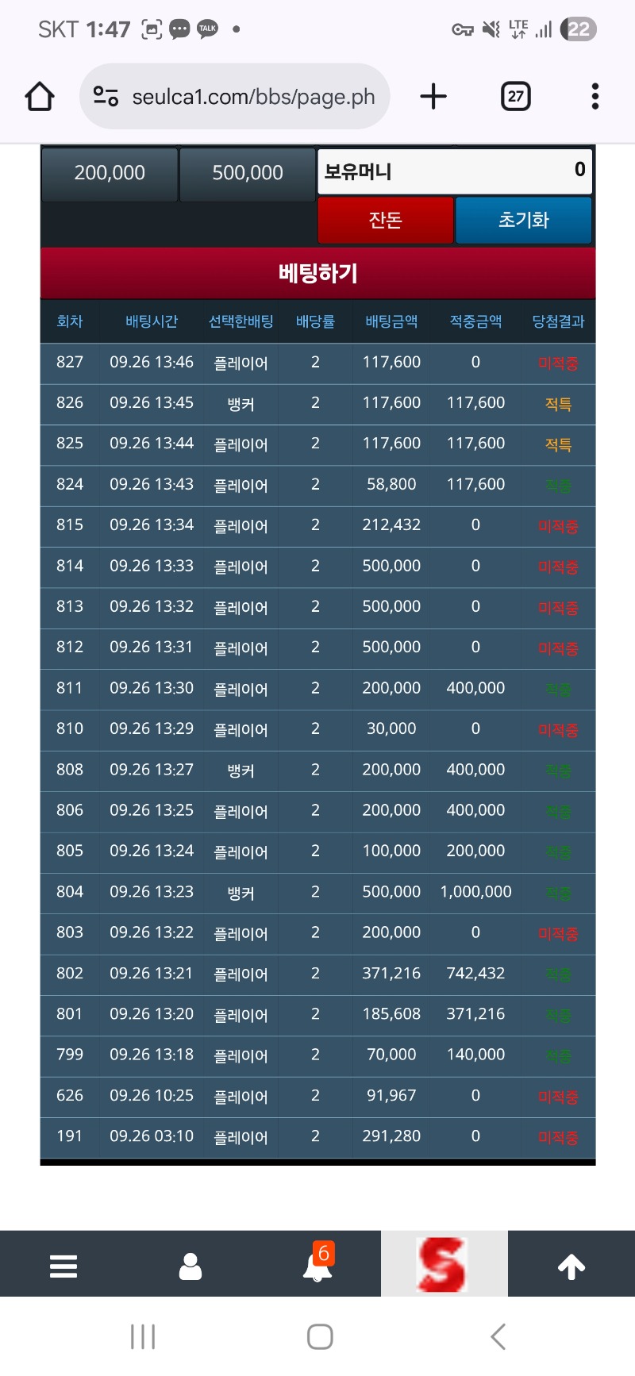635x1376 pixels.
Task: Click the blue 초기화 reset button
Action: coord(524,220)
